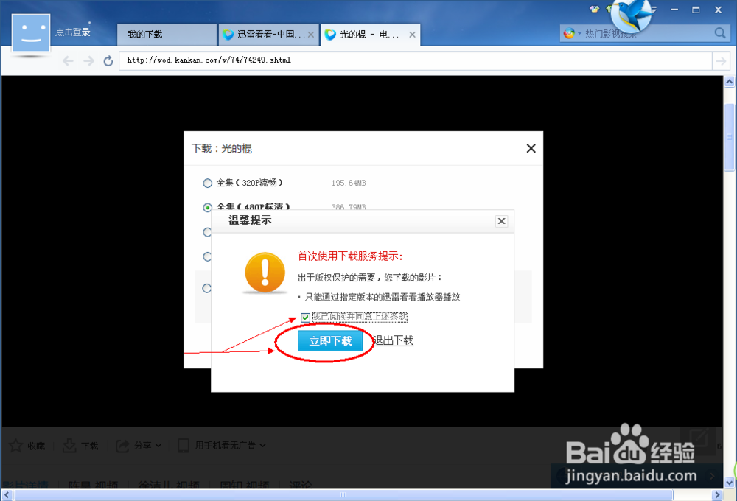
Task: Close the 光的棍 tab
Action: [x=412, y=35]
